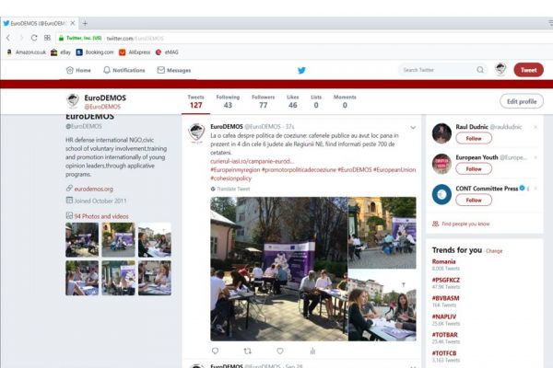Click the #Europeinmyregion hashtag
This screenshot has height=368, width=553.
235,169
